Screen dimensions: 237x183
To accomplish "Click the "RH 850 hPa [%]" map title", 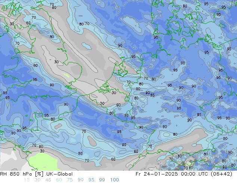I will click(22, 174).
